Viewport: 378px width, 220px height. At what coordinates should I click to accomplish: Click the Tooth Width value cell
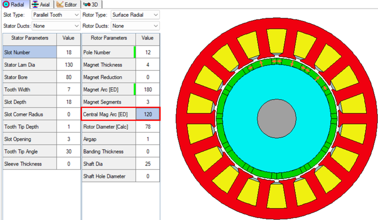69,90
